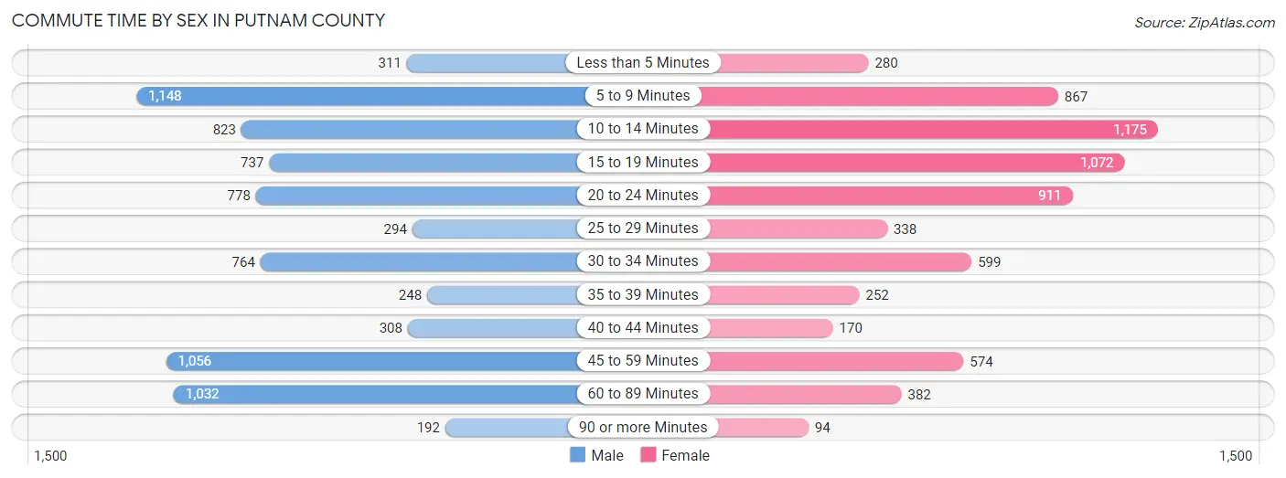Toggle the Female legend label
Viewport: 1286px width, 478px height.
(685, 455)
